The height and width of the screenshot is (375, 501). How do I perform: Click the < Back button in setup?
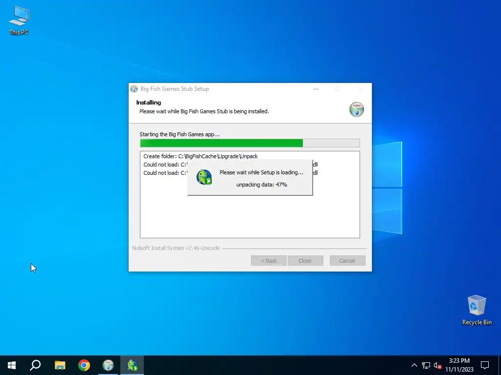[269, 261]
